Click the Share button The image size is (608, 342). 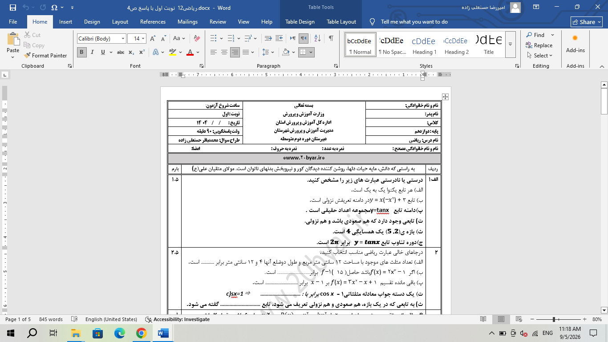point(587,22)
